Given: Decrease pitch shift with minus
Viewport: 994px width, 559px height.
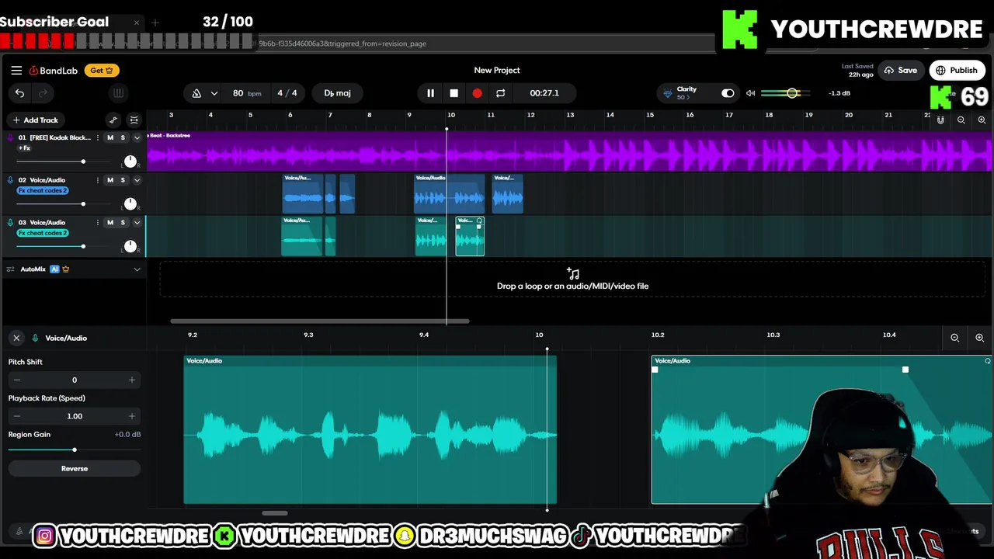Looking at the screenshot, I should [x=17, y=380].
